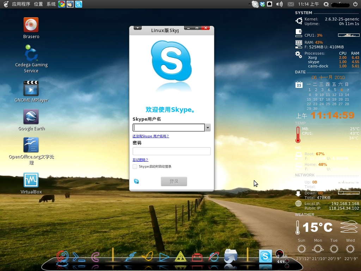The height and width of the screenshot is (271, 361).
Task: Focus the password input field
Action: point(172,151)
